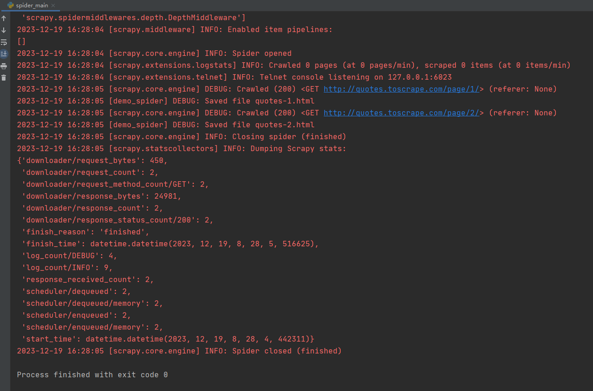Click the Print console output icon
Image resolution: width=593 pixels, height=391 pixels.
[x=4, y=66]
